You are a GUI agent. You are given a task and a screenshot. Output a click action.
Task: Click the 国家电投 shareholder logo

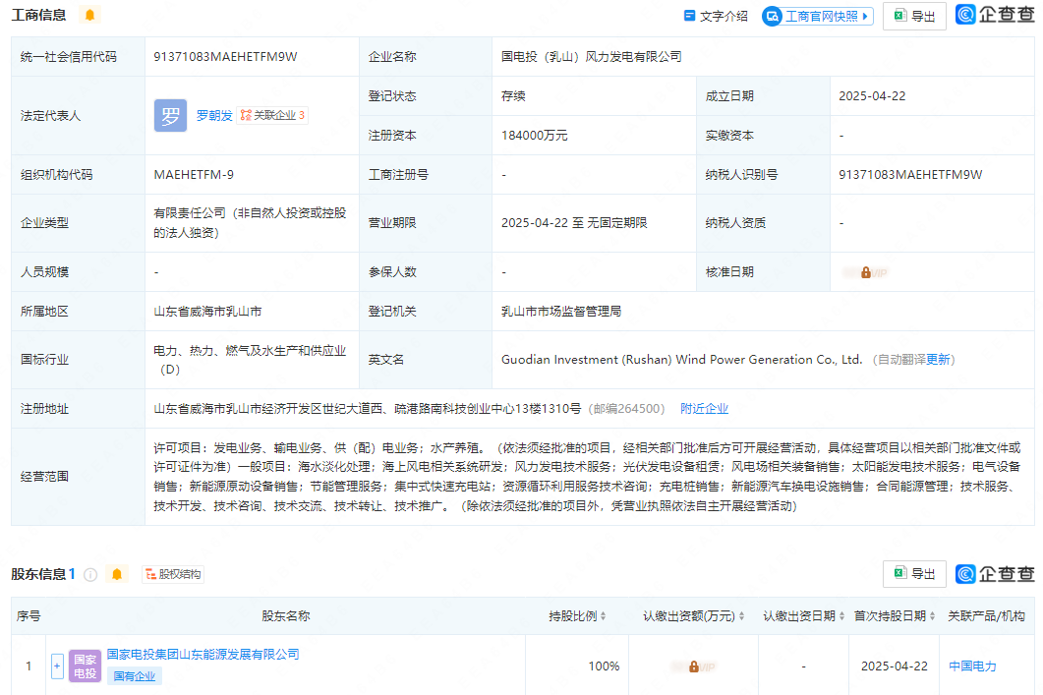86,666
